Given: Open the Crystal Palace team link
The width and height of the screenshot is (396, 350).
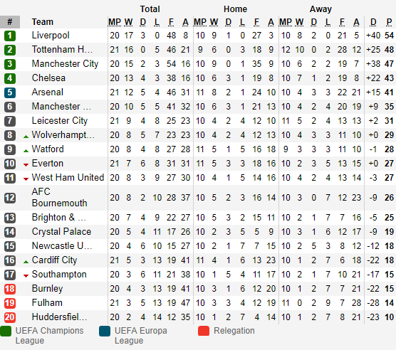Looking at the screenshot, I should [61, 231].
